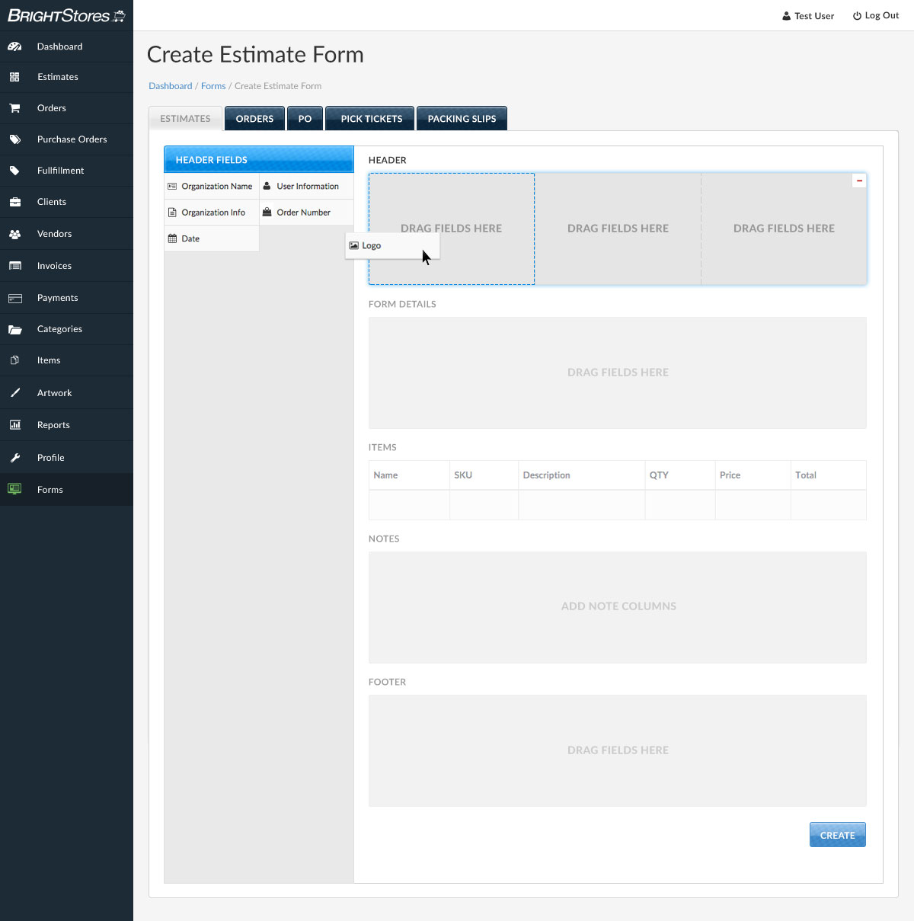Open the Pick Tickets tab
This screenshot has height=921, width=914.
[x=371, y=119]
